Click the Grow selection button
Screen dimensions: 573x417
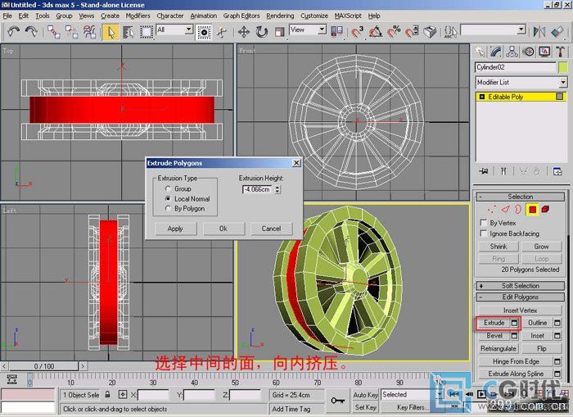[541, 247]
